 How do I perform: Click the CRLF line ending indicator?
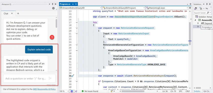pyautogui.click(x=188, y=91)
